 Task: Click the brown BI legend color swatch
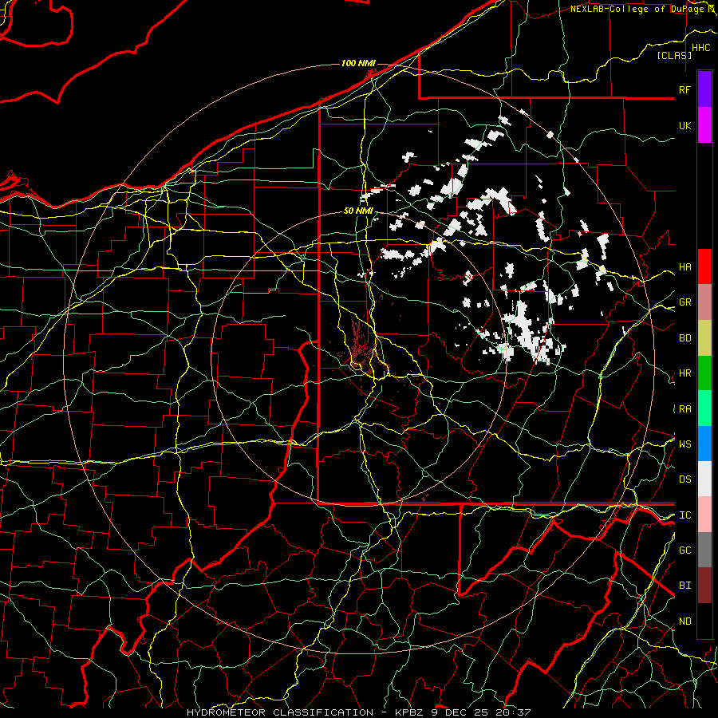click(704, 586)
